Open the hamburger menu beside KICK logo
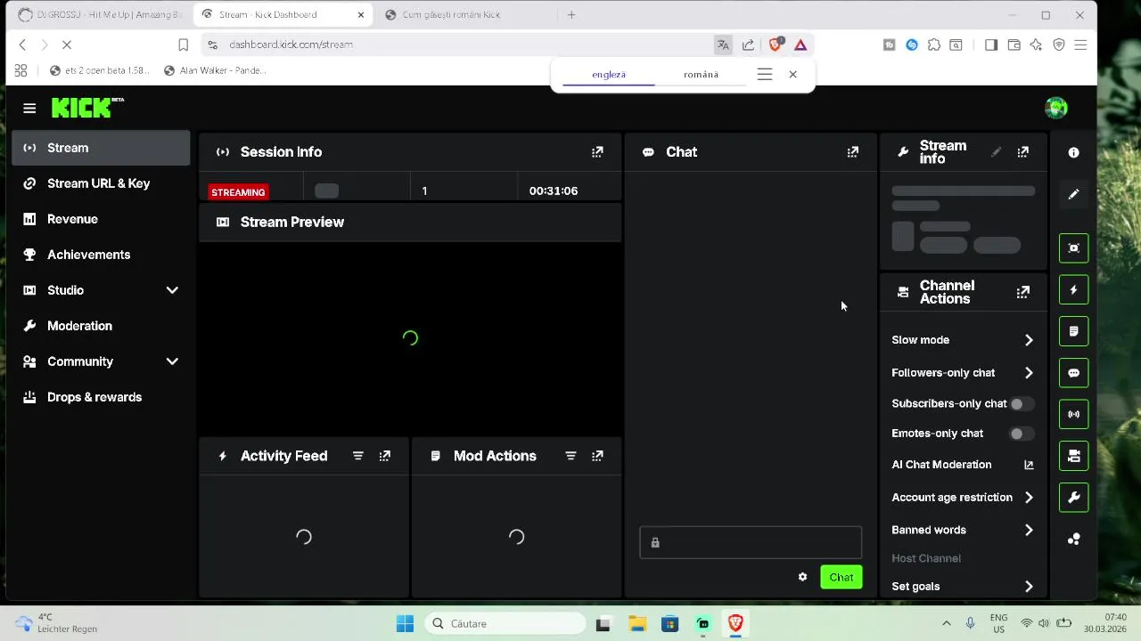This screenshot has height=641, width=1141. coord(29,108)
